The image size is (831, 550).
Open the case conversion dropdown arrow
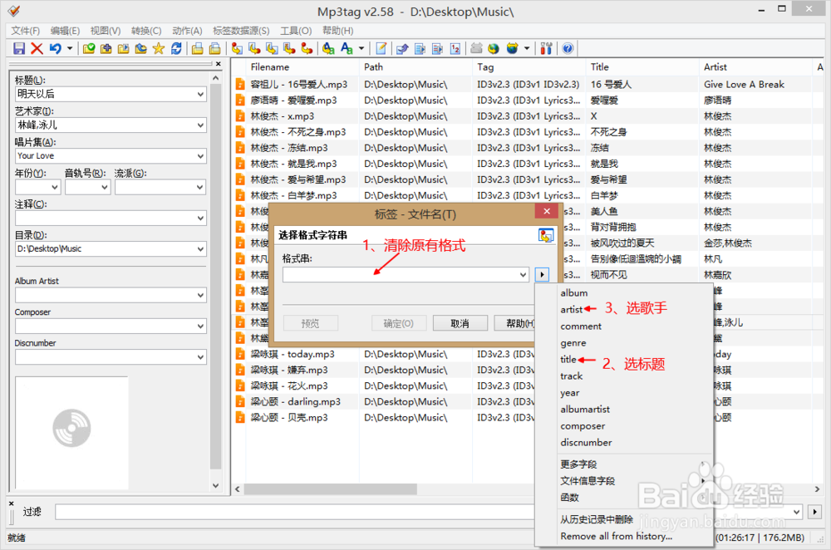tap(361, 49)
